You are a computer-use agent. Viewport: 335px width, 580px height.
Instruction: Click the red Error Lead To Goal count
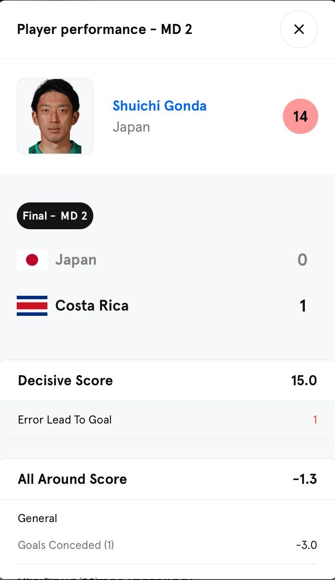coord(315,420)
